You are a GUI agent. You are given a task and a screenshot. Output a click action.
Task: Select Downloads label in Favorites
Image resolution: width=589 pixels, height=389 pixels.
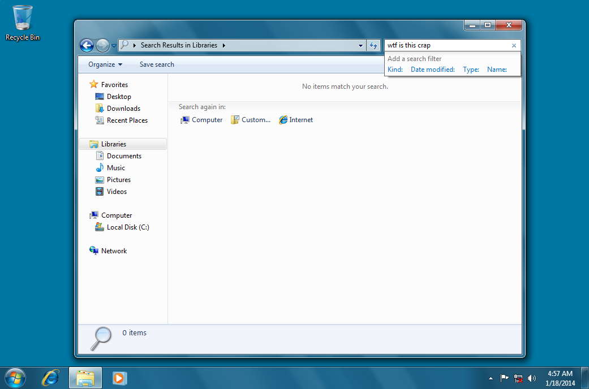click(123, 109)
